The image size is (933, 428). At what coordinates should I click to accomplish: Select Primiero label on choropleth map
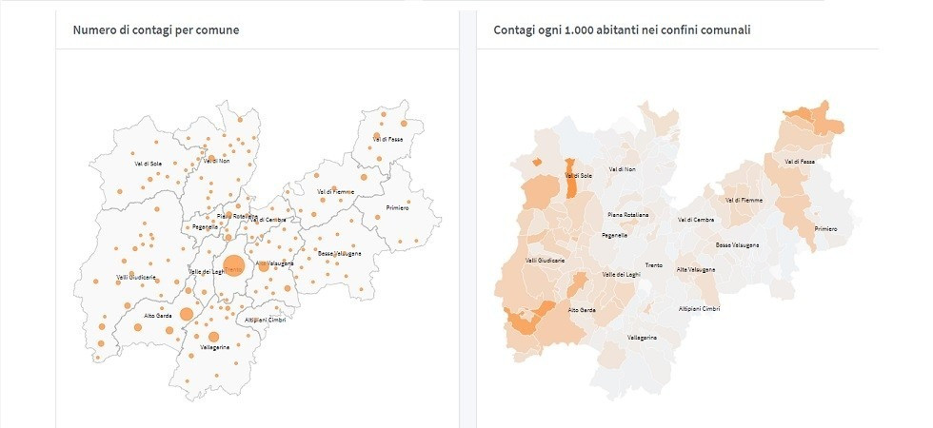pos(826,229)
